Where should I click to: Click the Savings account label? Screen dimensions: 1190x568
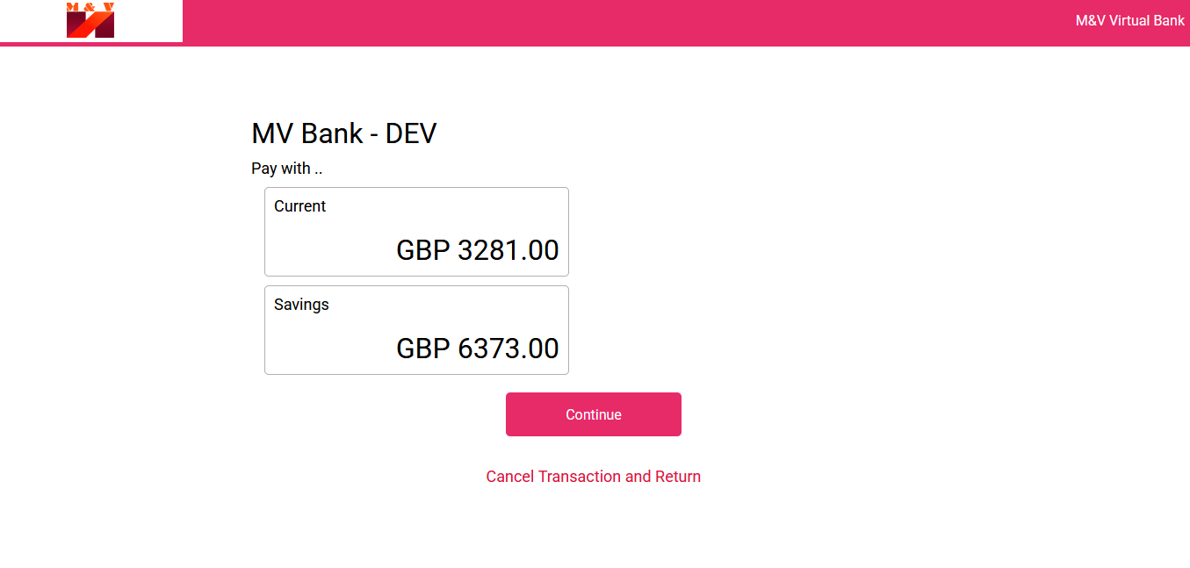(301, 305)
